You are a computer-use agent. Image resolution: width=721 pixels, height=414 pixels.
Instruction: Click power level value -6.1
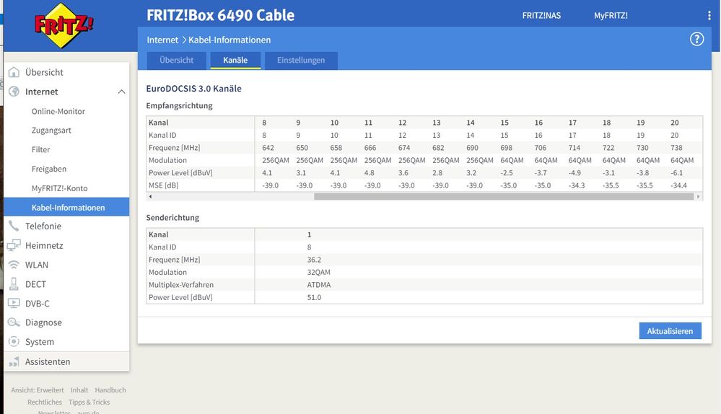tap(677, 173)
